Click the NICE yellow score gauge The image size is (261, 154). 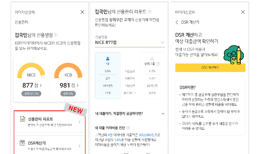(31, 71)
